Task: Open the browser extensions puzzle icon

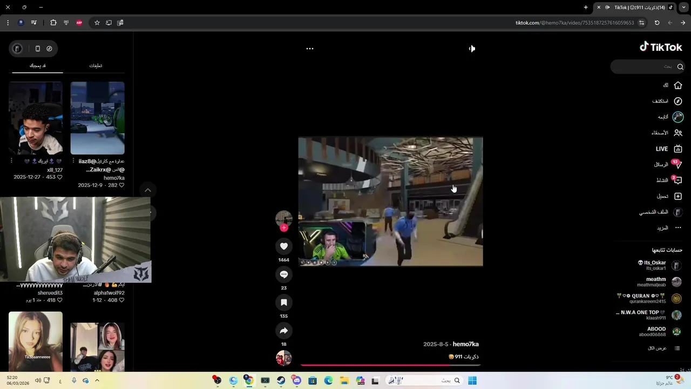Action: [x=53, y=23]
